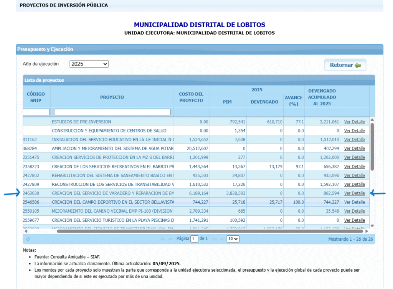Open Ver Detalle for Estudios de Pre-Inversion

[354, 122]
